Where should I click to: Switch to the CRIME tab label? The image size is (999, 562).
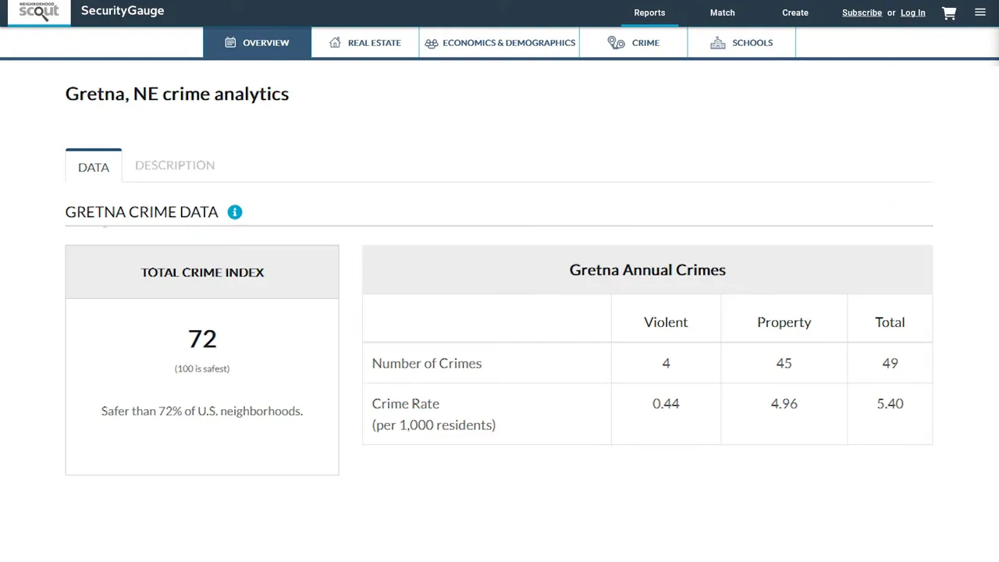tap(645, 43)
